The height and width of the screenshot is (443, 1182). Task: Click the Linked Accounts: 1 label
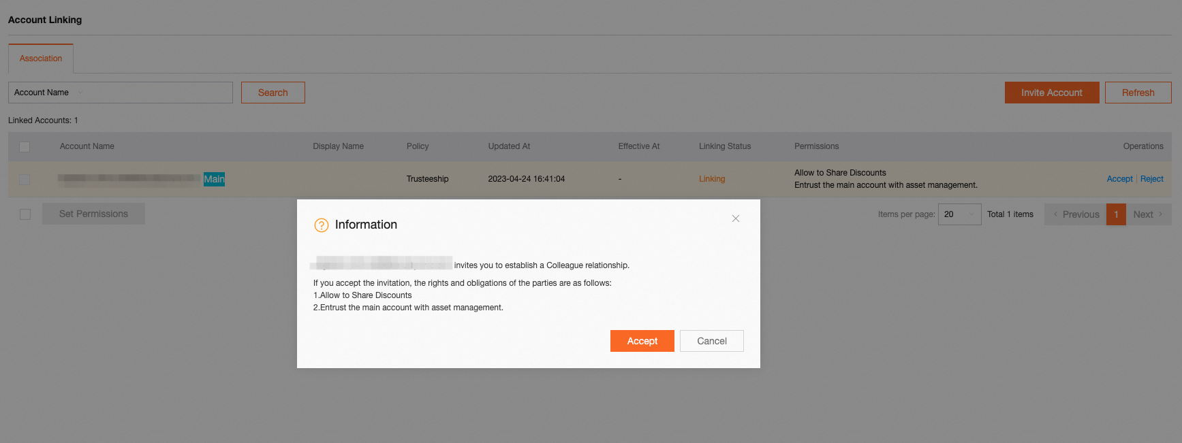[x=43, y=120]
